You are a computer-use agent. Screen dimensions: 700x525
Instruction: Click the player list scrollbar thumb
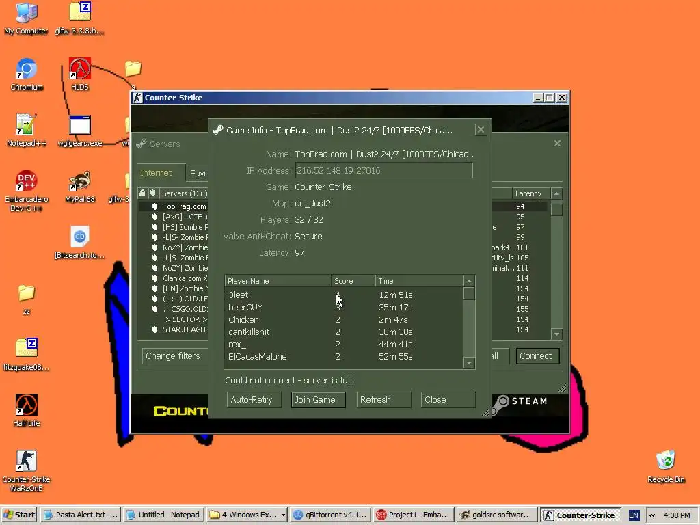point(469,293)
